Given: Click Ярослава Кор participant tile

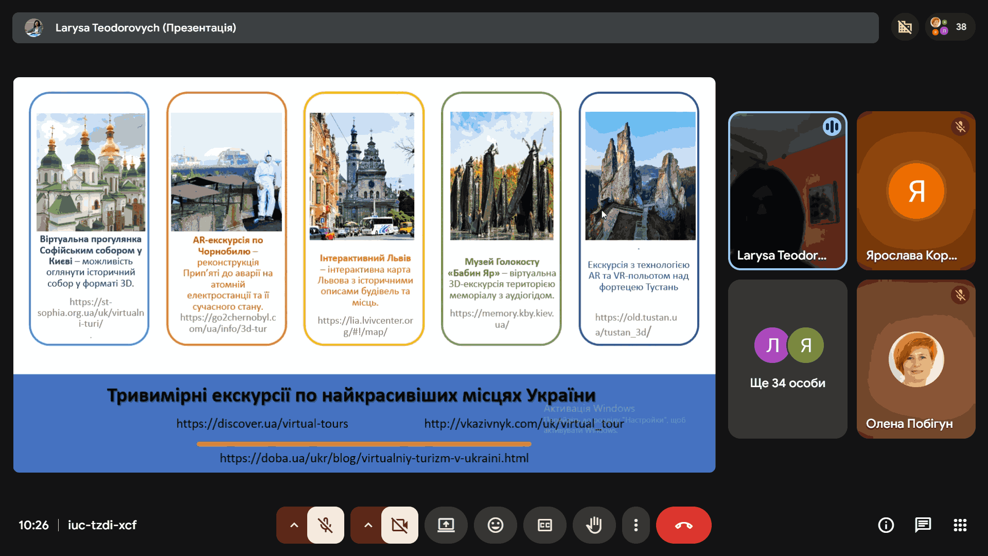Looking at the screenshot, I should [915, 190].
